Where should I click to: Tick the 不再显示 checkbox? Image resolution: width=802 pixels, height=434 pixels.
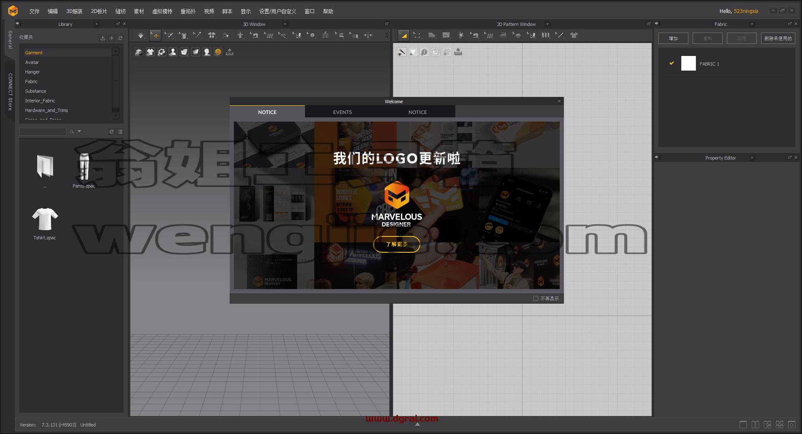[x=536, y=298]
